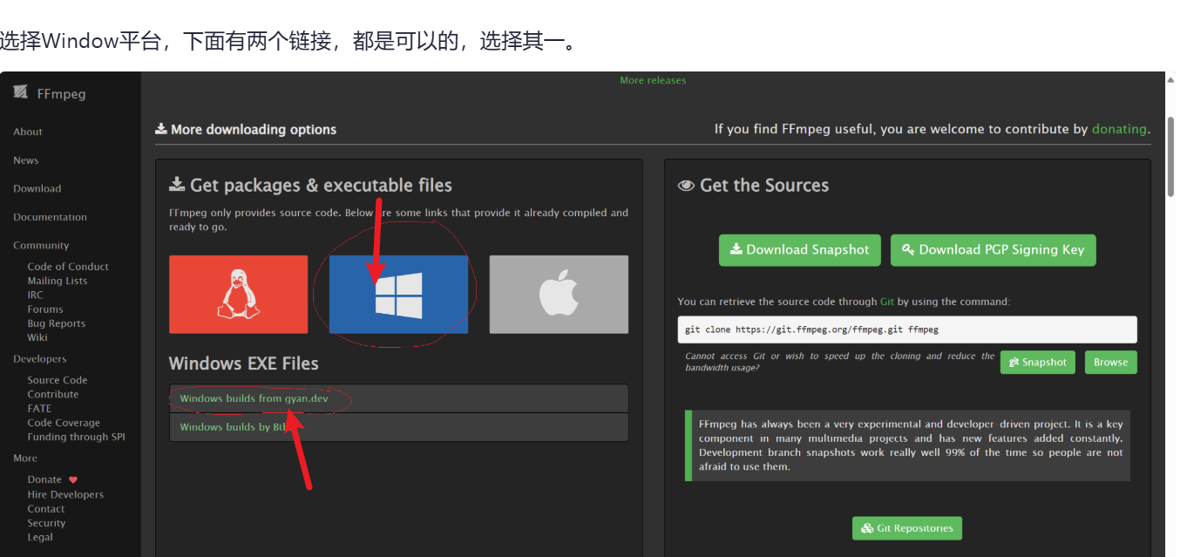This screenshot has height=557, width=1187.
Task: Open Mailing Lists link
Action: click(58, 281)
